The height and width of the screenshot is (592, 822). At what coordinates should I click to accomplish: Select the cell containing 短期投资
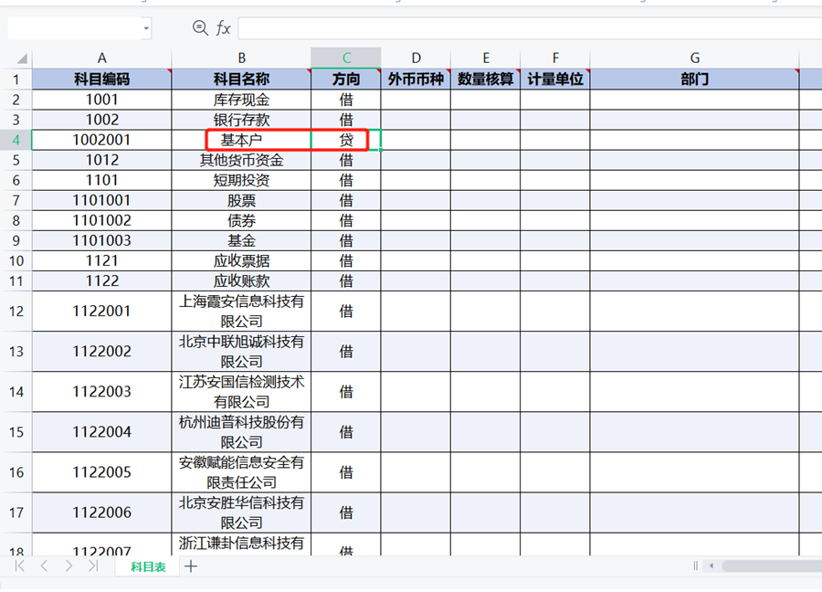coord(241,180)
